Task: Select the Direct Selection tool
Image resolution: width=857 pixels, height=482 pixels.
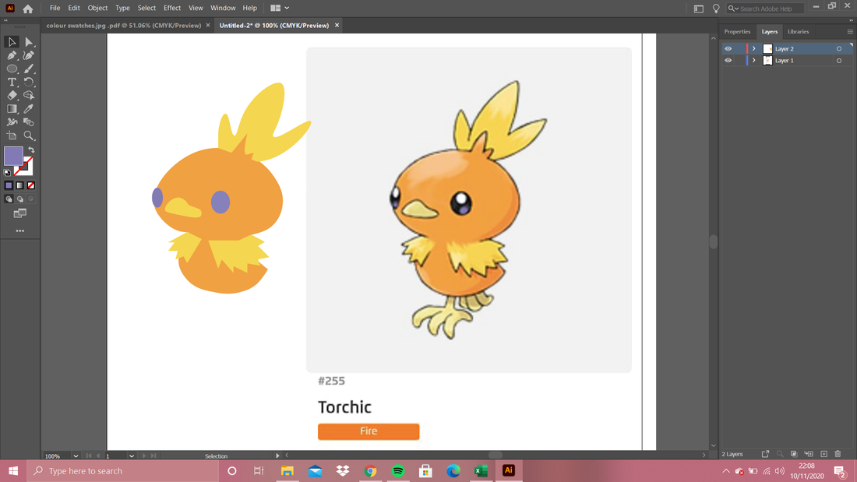Action: (x=28, y=42)
